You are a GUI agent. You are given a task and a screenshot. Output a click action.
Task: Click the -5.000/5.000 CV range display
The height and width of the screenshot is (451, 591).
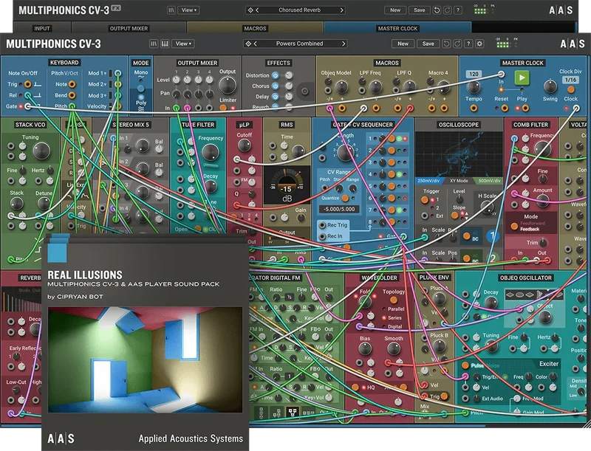pos(339,209)
